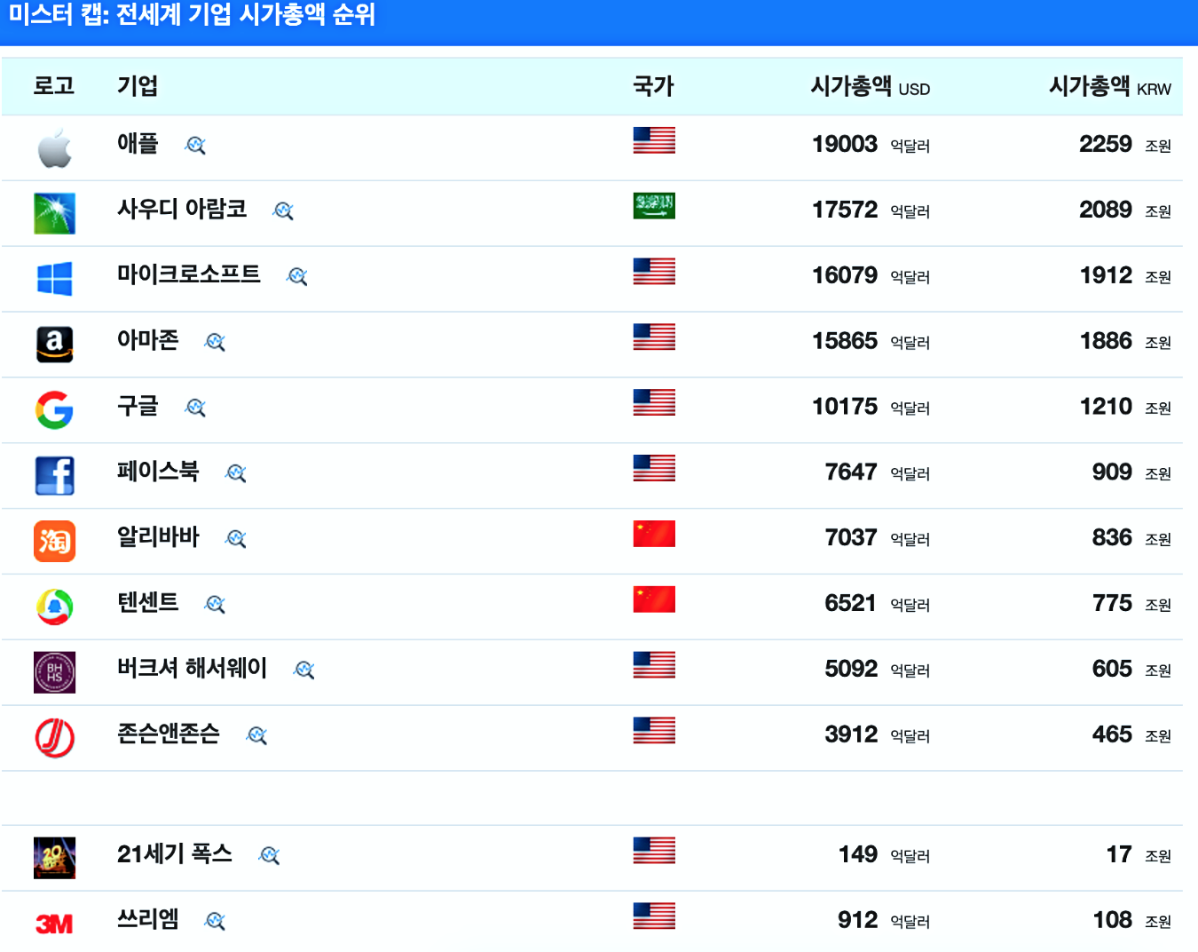Click the Apple logo icon
This screenshot has height=952, width=1198.
(54, 147)
